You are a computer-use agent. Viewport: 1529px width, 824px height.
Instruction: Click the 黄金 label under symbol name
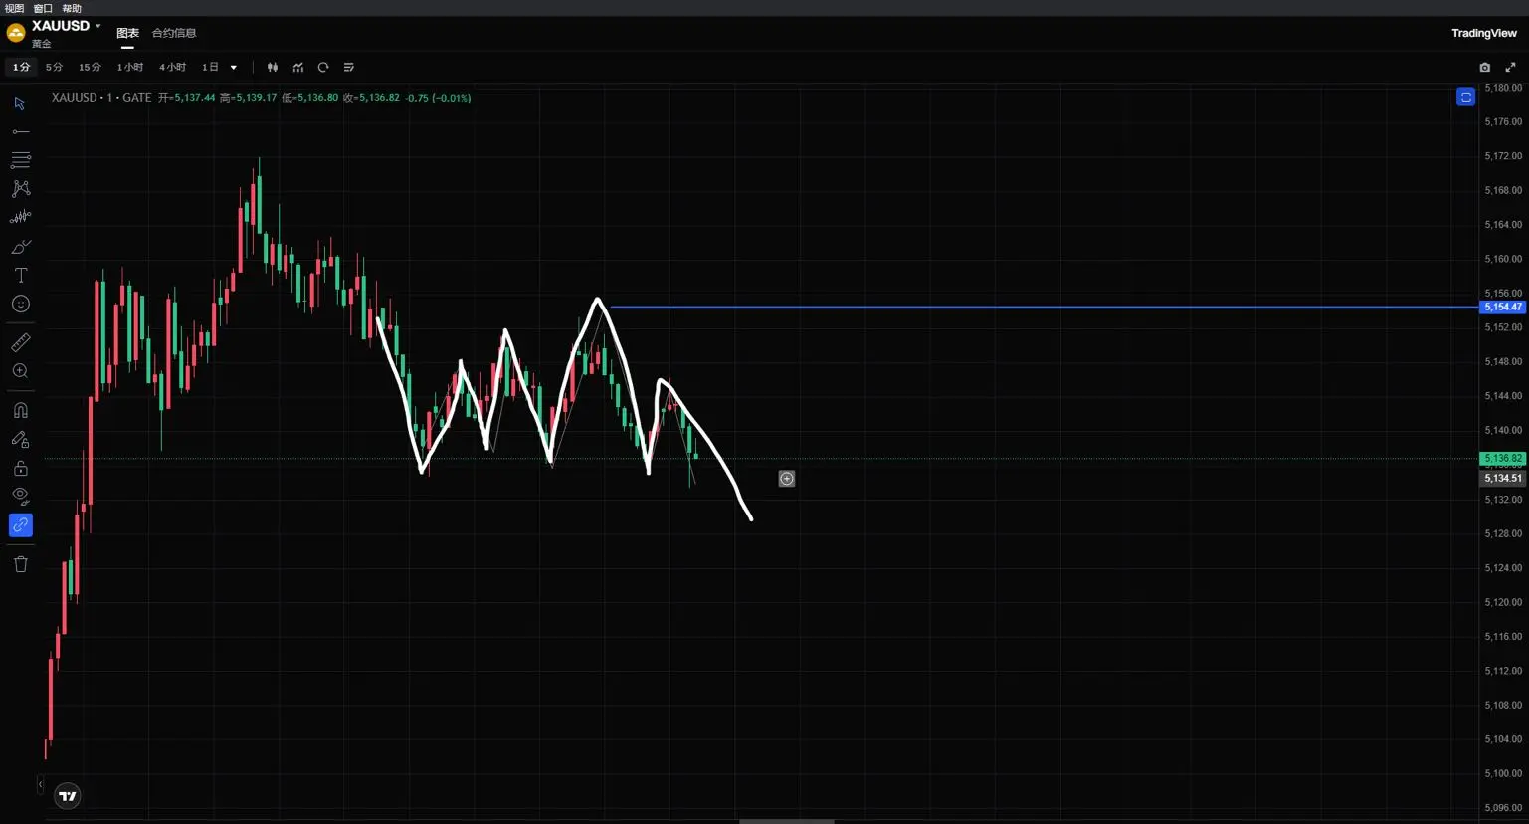[41, 44]
